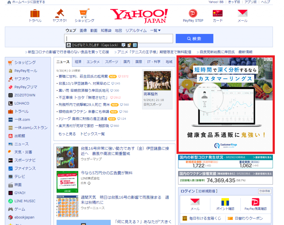This screenshot has height=225, width=284.
Task: Open headline 要職に甘利、萩生田氏の起用案
Action: click(83, 76)
